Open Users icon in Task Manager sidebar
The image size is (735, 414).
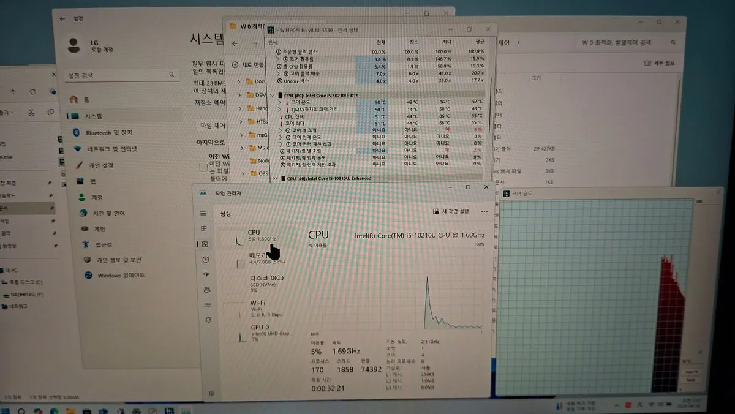click(x=206, y=290)
